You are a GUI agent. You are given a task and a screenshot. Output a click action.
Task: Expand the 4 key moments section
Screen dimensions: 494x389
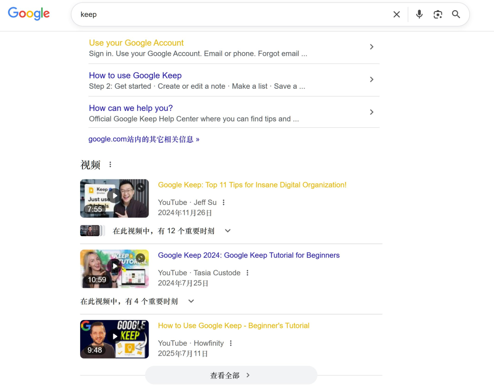191,300
